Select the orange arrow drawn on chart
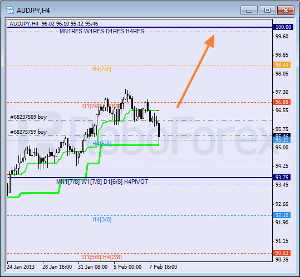300x277 pixels. (x=195, y=71)
